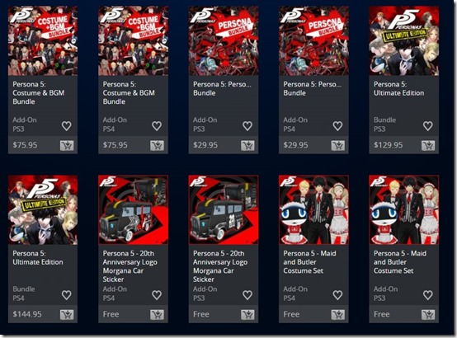Open PS4 Maid and Butler costume artwork
The height and width of the screenshot is (338, 457).
tap(313, 209)
